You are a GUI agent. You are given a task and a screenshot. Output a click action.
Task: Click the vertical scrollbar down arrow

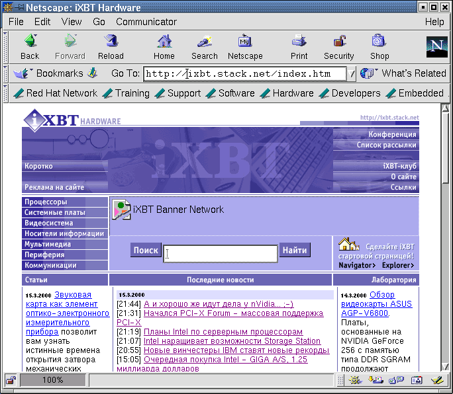point(447,369)
